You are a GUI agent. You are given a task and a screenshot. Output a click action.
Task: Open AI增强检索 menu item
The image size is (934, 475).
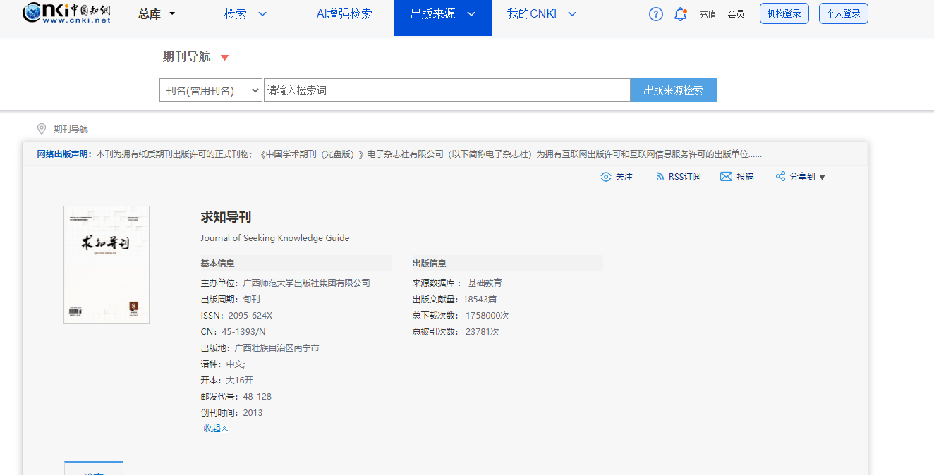[x=344, y=14]
